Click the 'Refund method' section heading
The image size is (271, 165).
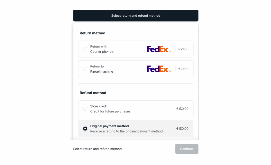[93, 93]
